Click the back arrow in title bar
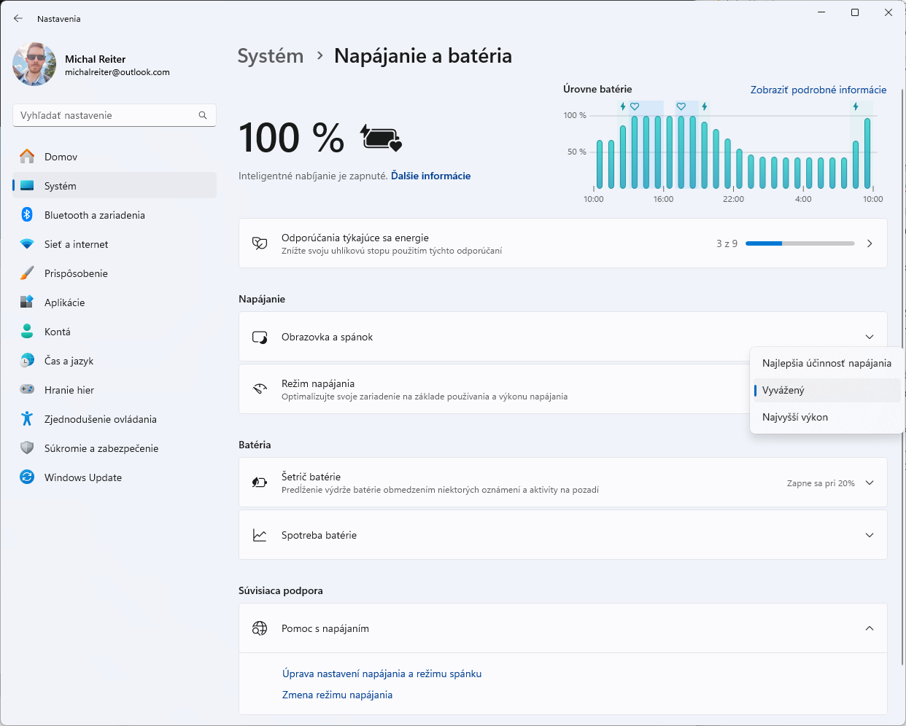This screenshot has height=726, width=906. 18,19
